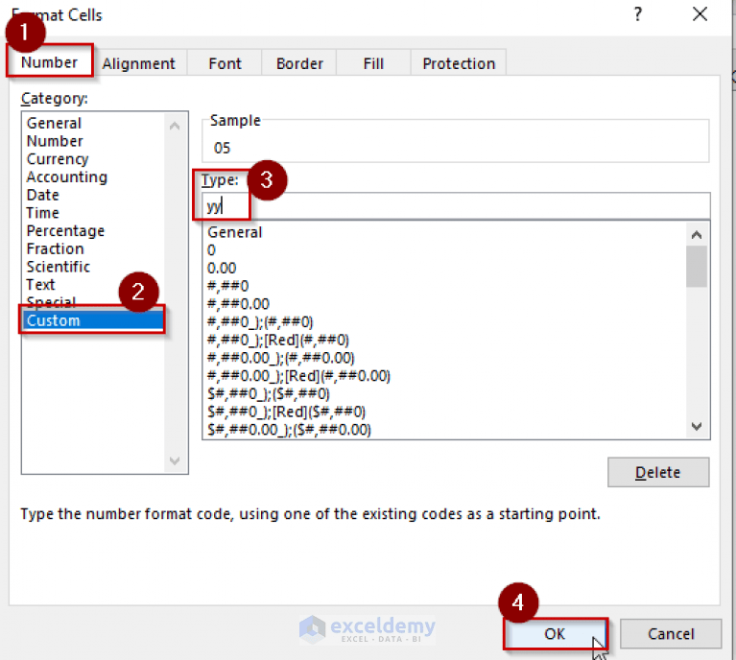
Task: Pick the #,##0.00 format code
Action: pyautogui.click(x=238, y=304)
